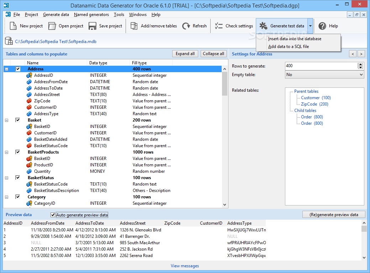The image size is (370, 273).
Task: Click (Re)generate preview data button
Action: (334, 215)
